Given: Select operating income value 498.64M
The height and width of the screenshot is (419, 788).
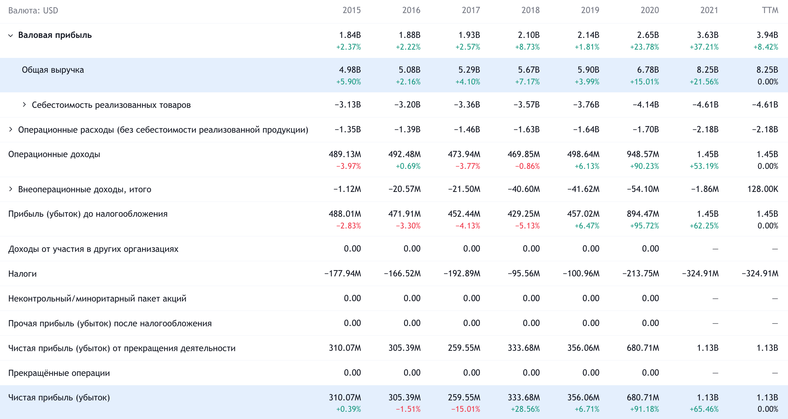Looking at the screenshot, I should [583, 154].
